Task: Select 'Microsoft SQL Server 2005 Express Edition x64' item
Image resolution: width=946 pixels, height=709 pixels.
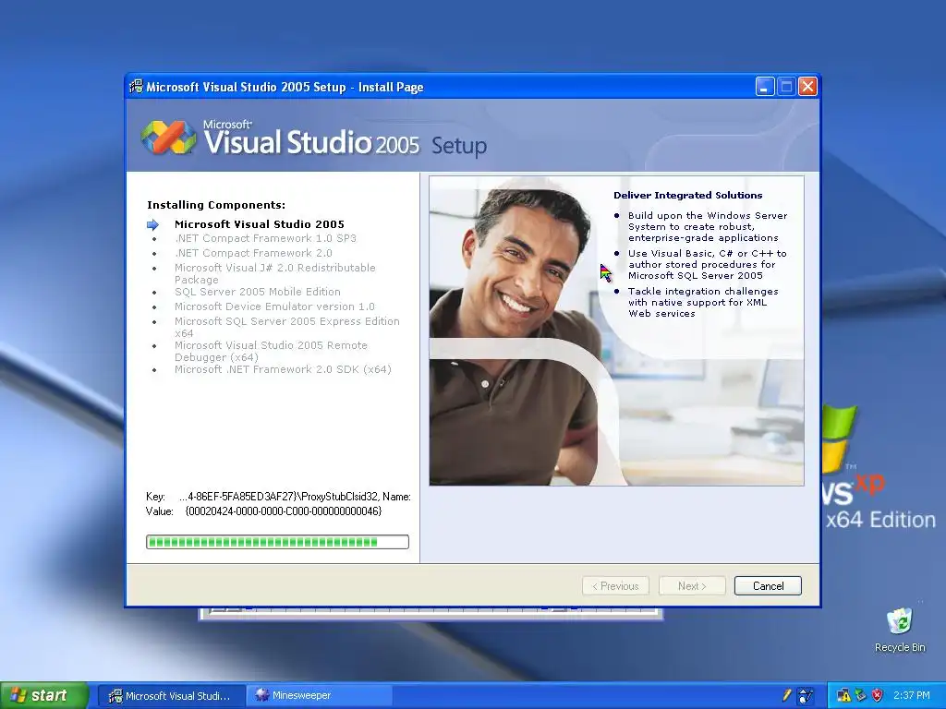Action: point(287,328)
